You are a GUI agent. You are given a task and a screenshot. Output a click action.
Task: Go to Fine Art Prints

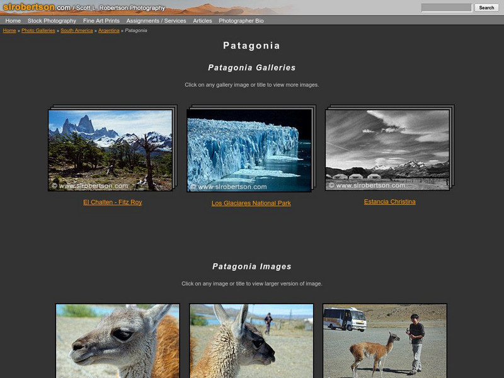101,21
